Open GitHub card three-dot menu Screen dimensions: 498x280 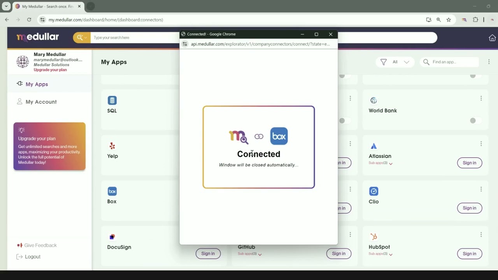[x=350, y=235]
